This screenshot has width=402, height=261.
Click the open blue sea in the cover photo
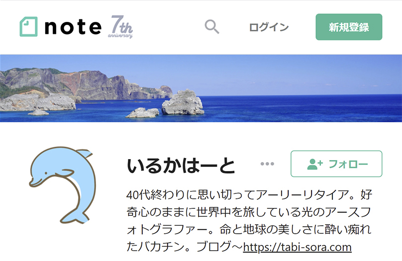tap(302, 107)
